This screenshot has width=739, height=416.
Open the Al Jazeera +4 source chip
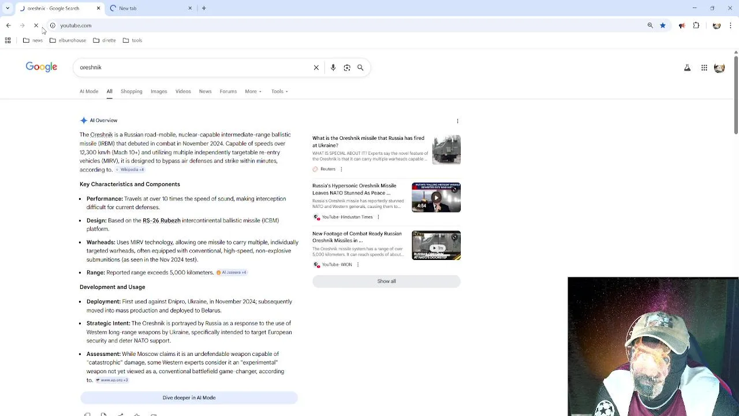232,273
